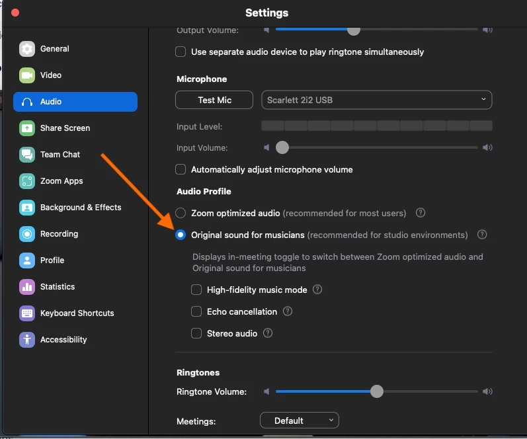
Task: Enable separate audio device for ringtone checkbox
Action: click(181, 52)
